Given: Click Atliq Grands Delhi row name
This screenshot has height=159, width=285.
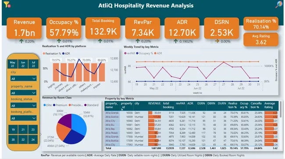Looking at the screenshot, I should 112,113.
